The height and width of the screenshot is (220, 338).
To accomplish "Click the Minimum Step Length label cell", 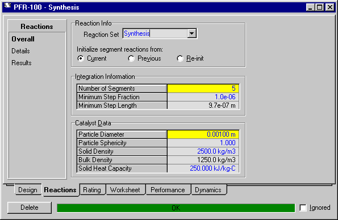I will pos(122,105).
